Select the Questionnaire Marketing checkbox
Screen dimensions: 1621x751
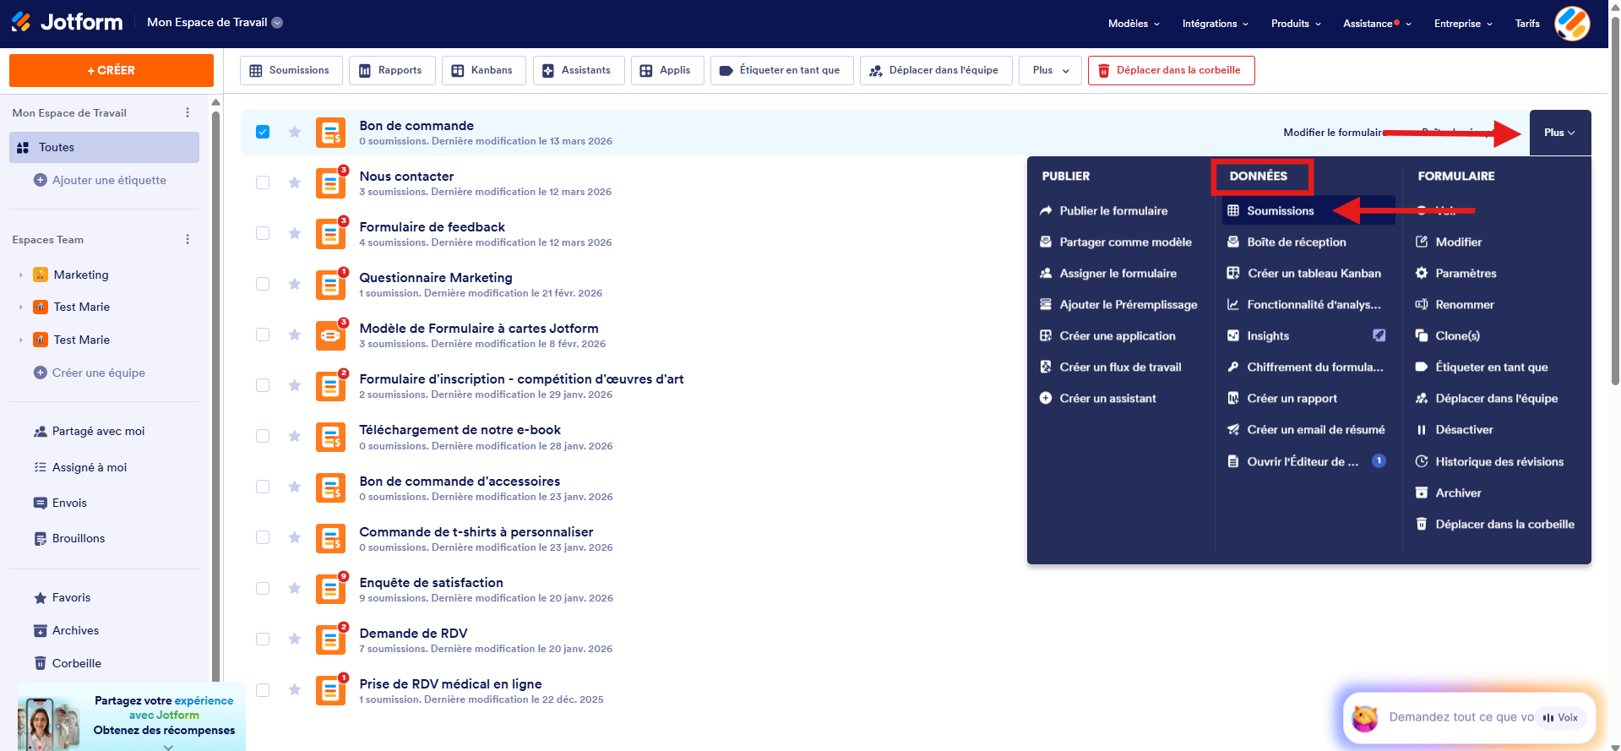point(263,284)
